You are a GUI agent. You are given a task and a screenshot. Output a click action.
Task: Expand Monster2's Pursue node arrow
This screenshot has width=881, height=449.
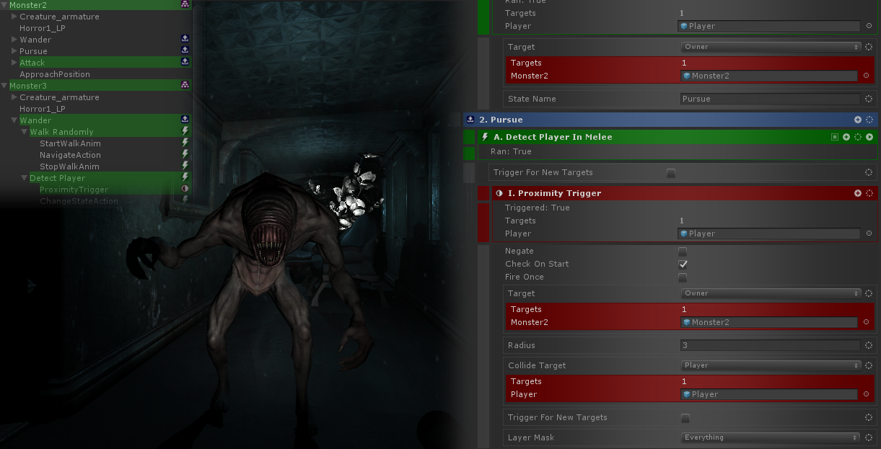click(x=14, y=51)
